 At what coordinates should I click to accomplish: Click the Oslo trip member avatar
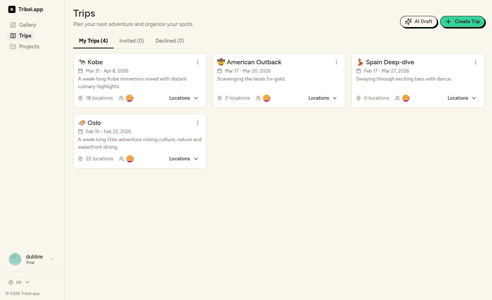click(x=130, y=159)
